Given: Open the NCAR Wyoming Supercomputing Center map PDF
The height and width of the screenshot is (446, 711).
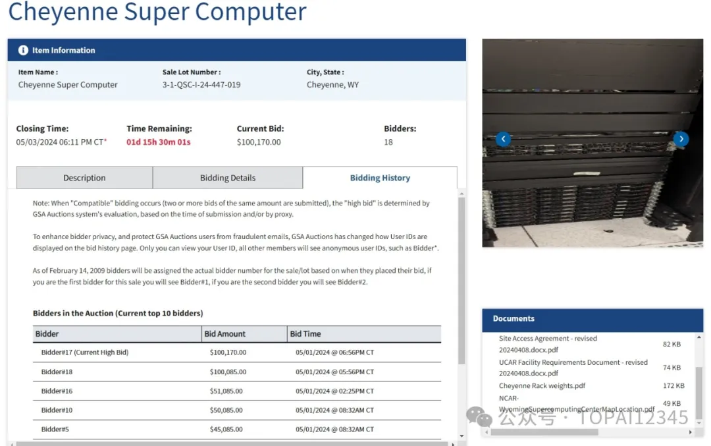Looking at the screenshot, I should pos(577,404).
